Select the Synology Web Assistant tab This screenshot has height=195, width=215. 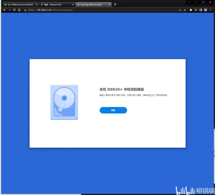[93, 5]
